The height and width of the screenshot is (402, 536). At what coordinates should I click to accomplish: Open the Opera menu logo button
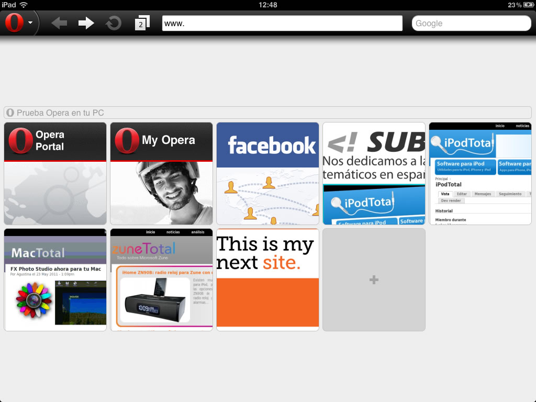coord(14,23)
